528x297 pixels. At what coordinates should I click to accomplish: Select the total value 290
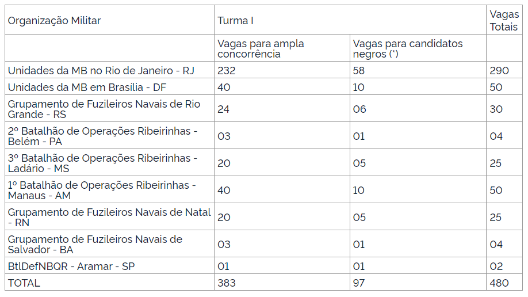pos(499,71)
